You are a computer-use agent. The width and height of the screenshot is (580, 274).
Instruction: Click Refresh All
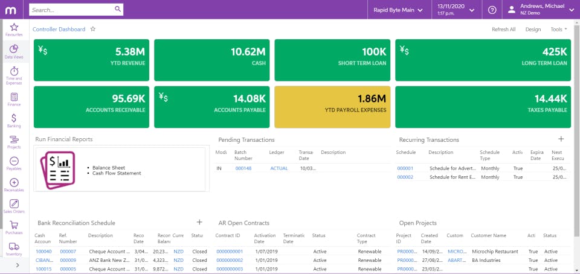(503, 29)
